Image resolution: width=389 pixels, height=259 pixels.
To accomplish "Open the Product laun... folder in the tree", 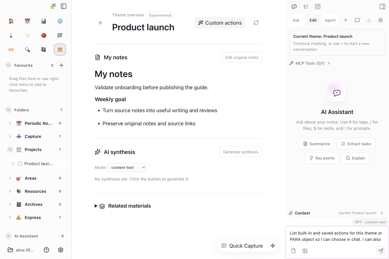I will pos(38,163).
